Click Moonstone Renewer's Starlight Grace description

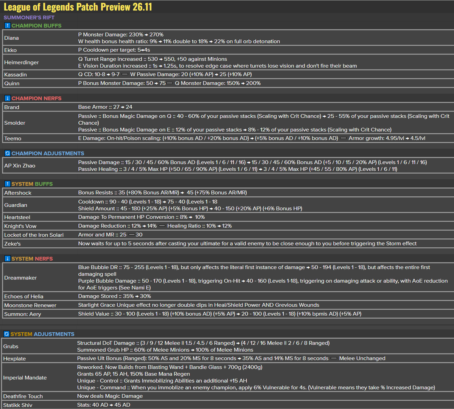point(199,305)
